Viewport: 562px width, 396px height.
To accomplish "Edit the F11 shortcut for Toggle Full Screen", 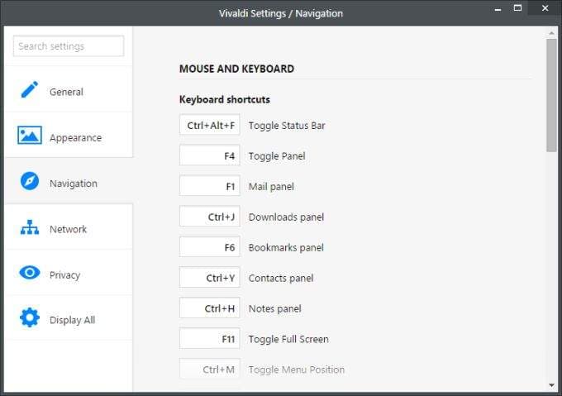I will pos(210,338).
